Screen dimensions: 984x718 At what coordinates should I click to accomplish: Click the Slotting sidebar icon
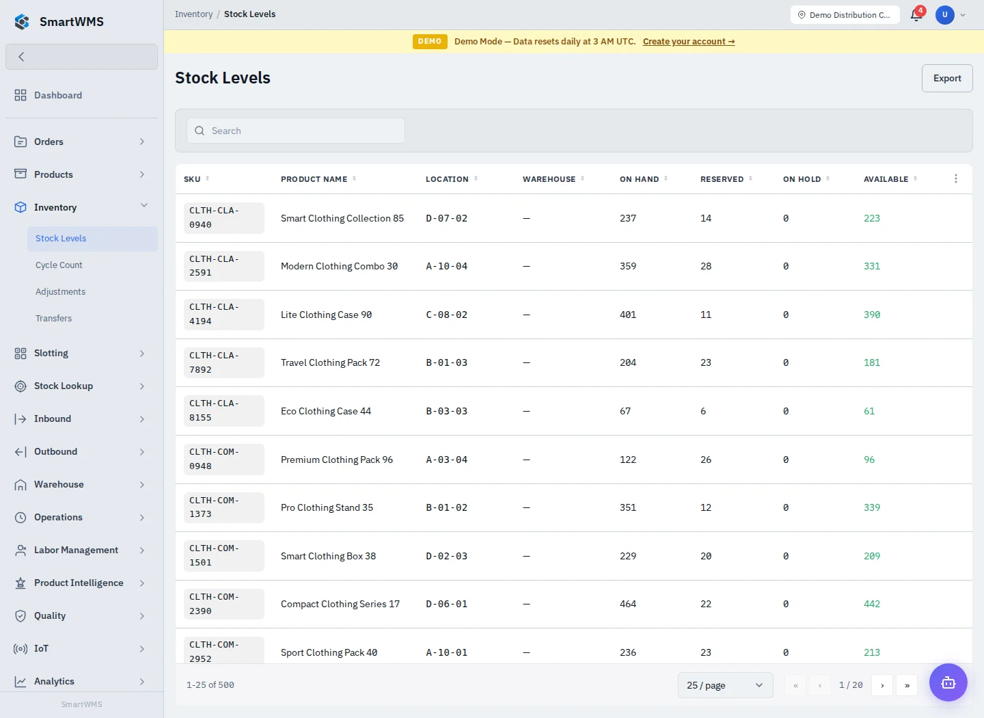pyautogui.click(x=20, y=353)
